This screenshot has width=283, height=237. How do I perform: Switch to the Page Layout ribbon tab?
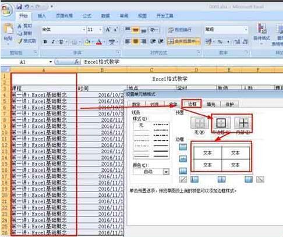click(x=64, y=16)
